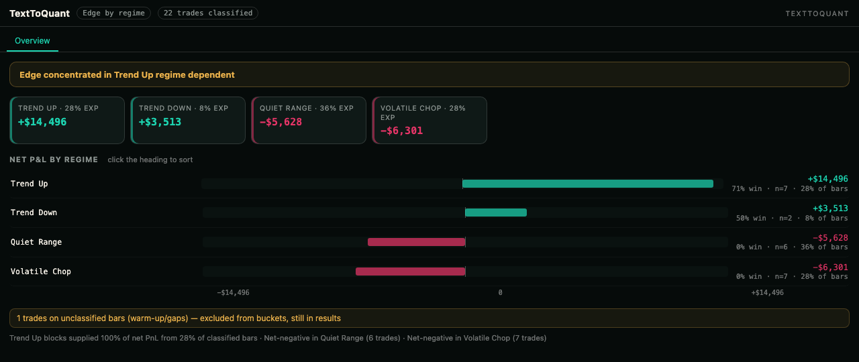The height and width of the screenshot is (362, 859).
Task: Click the axis label +$14,496
Action: click(x=767, y=293)
